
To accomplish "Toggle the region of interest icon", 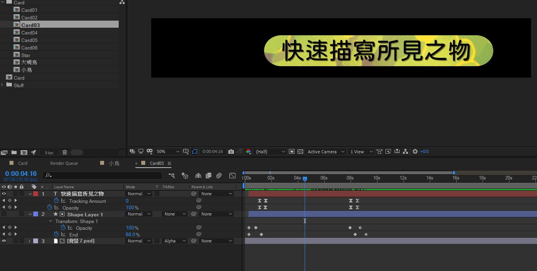I will click(x=194, y=152).
